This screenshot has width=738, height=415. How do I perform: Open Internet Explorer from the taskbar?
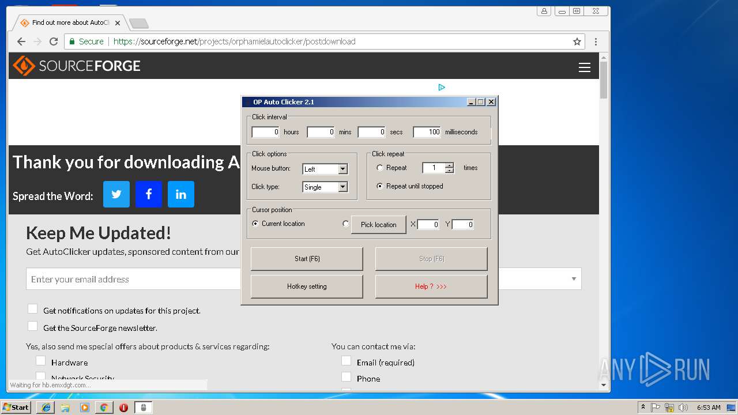46,408
